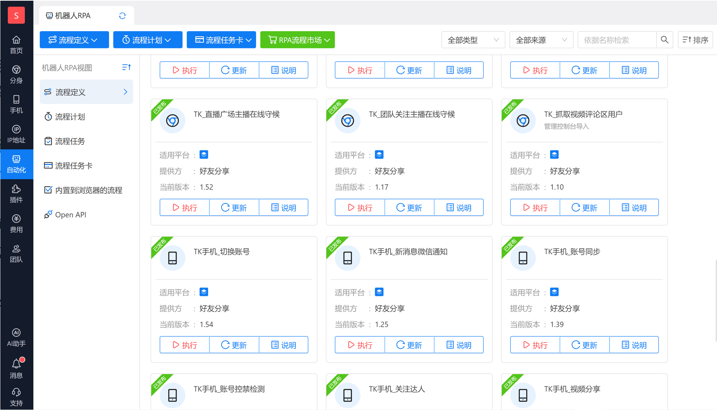The height and width of the screenshot is (410, 717).
Task: Open the 全部来源 filter dropdown
Action: (x=541, y=40)
